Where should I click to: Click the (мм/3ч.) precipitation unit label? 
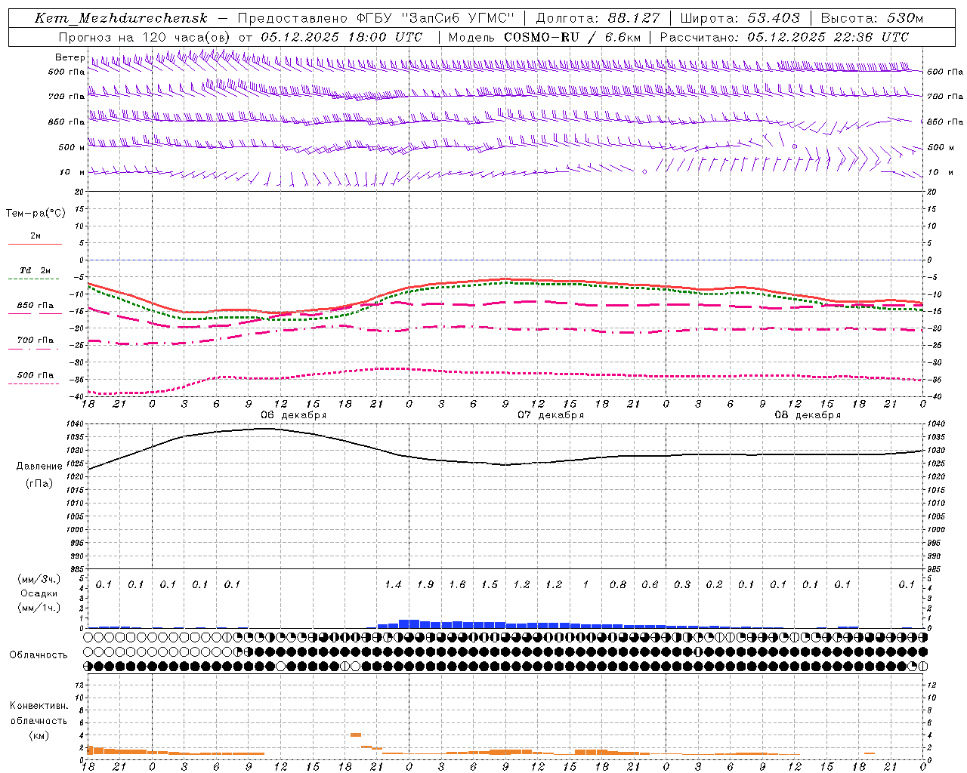pyautogui.click(x=39, y=579)
